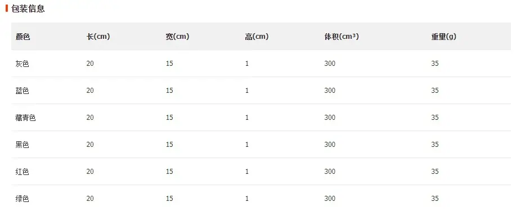The width and height of the screenshot is (525, 211).
Task: Click the 包装信息 section heading
Action: (28, 8)
